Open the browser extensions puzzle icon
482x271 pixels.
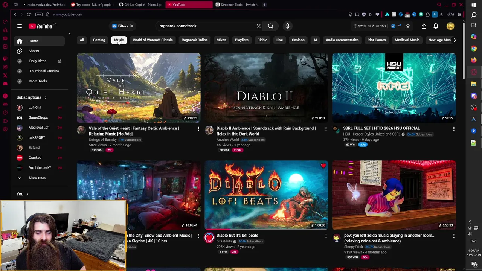(428, 14)
